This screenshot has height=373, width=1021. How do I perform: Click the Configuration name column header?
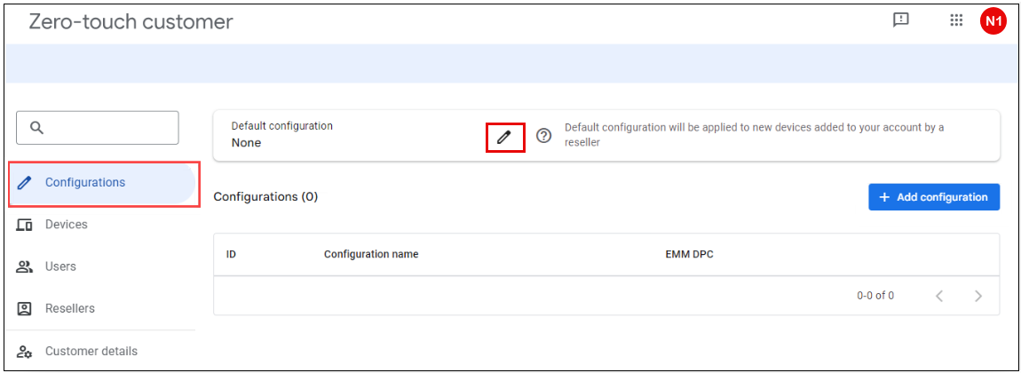pos(371,255)
